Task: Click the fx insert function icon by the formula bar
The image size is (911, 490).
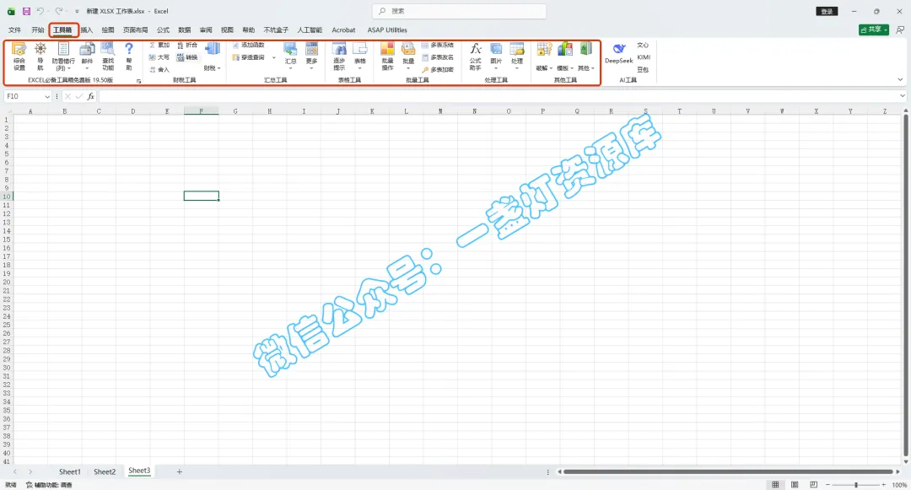Action: tap(90, 96)
